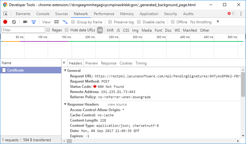The width and height of the screenshot is (246, 144).
Task: View the Timing detail tab
Action: point(141,63)
